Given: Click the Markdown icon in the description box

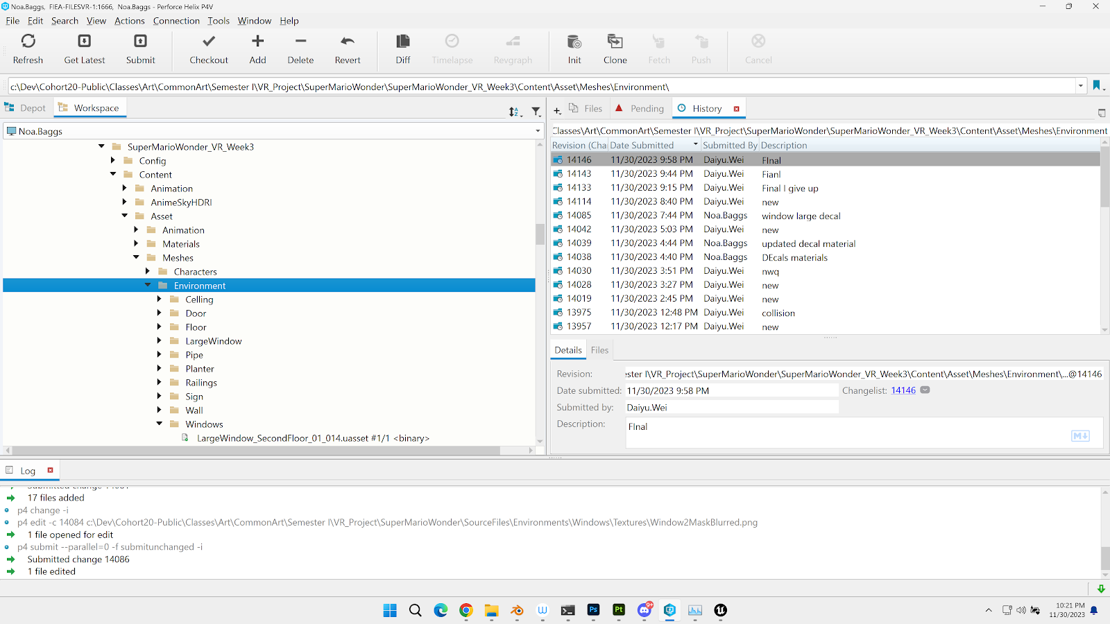Looking at the screenshot, I should pyautogui.click(x=1081, y=436).
